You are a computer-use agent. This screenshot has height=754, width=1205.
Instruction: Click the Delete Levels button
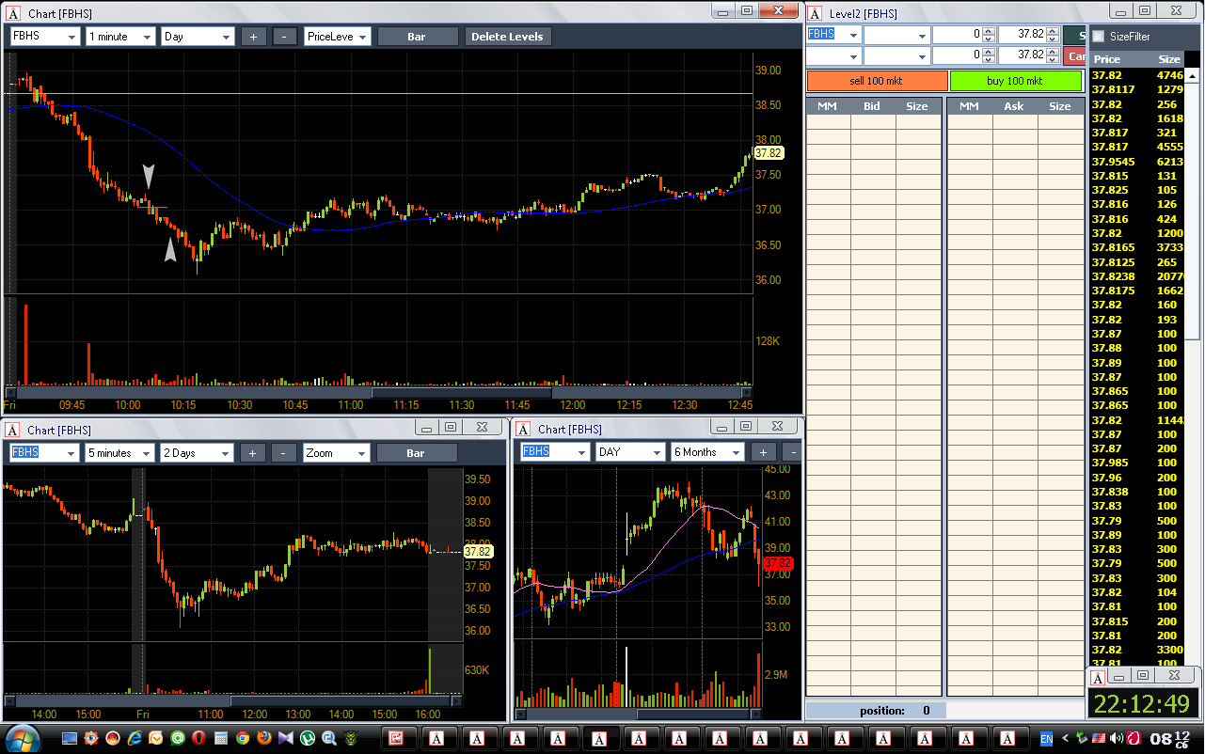[507, 37]
